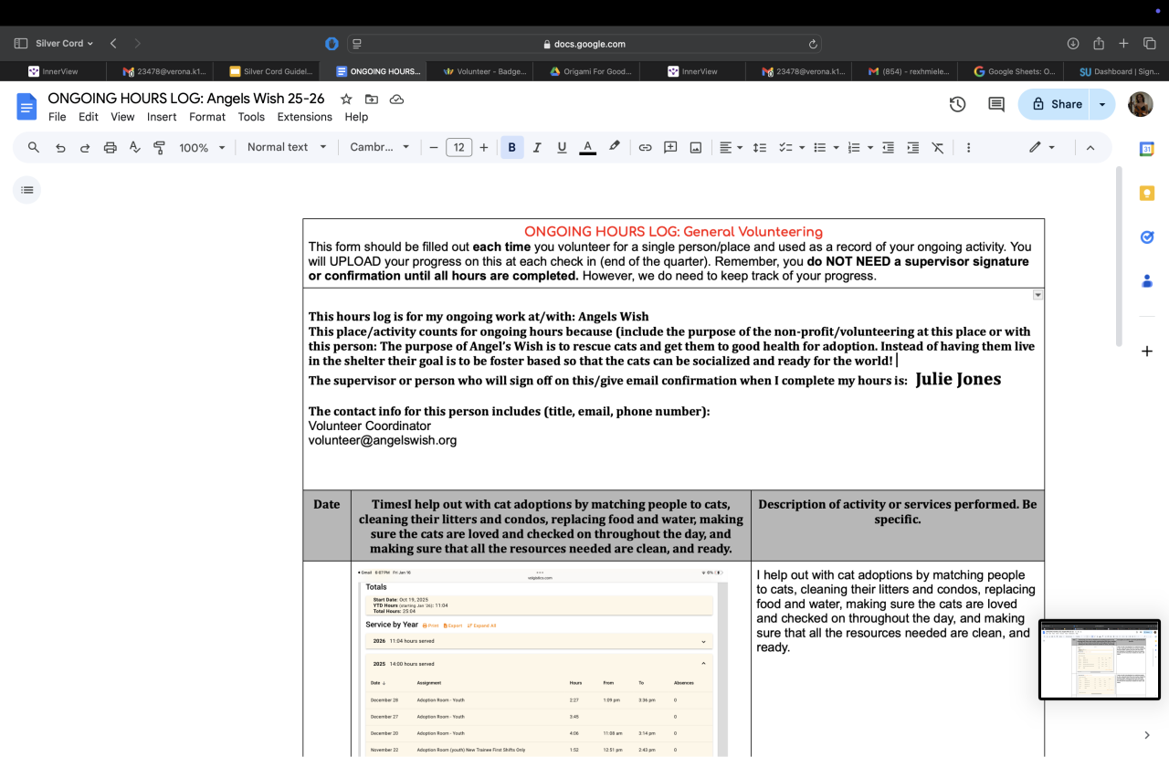Viewport: 1169px width, 757px height.
Task: Star this document
Action: tap(346, 99)
